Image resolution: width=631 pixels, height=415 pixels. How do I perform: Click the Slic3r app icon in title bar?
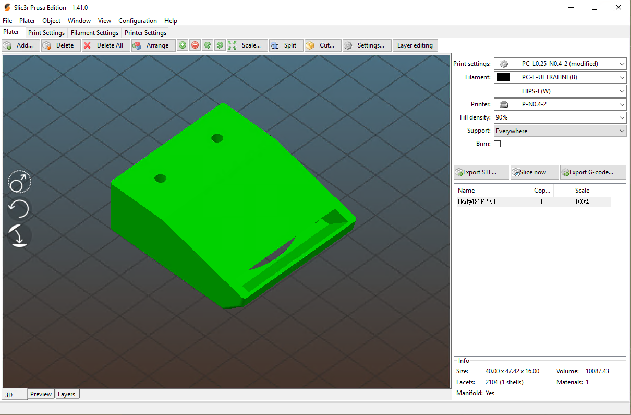7,7
